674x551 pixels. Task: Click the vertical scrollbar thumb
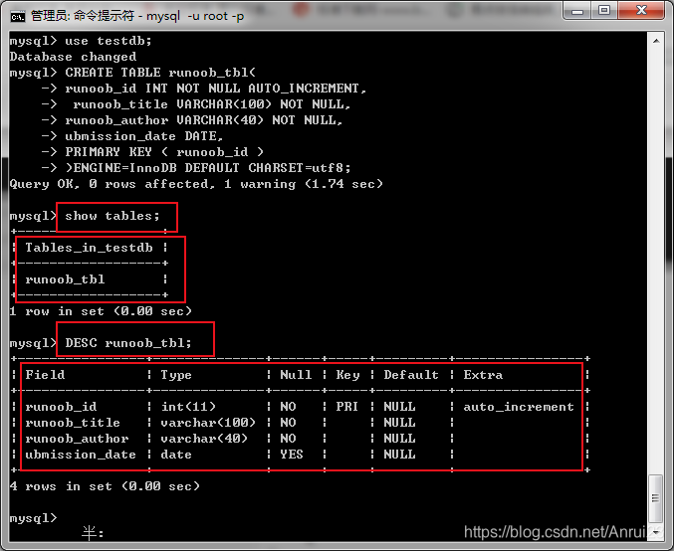(656, 497)
